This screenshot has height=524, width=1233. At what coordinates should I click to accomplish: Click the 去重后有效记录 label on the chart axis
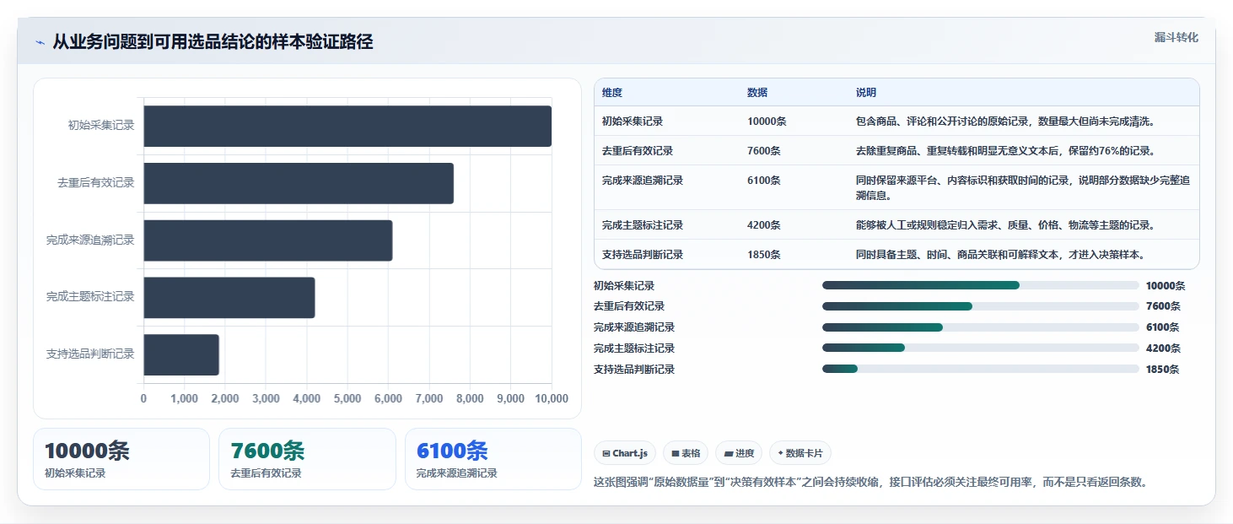(x=96, y=182)
